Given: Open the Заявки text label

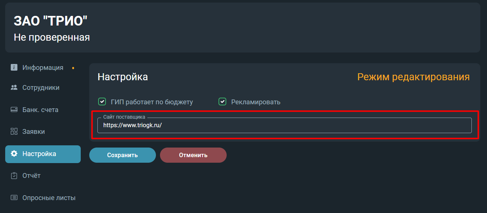Looking at the screenshot, I should click(34, 132).
